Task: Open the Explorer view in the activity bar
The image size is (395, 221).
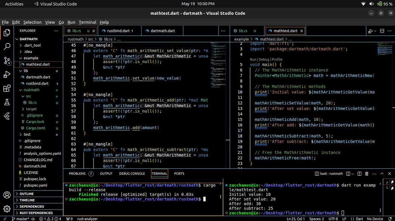Action: [7, 33]
